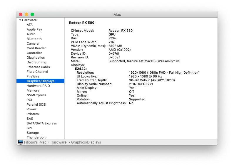The image size is (234, 167).
Task: Click the VRAM value 8192 MB
Action: (x=115, y=46)
